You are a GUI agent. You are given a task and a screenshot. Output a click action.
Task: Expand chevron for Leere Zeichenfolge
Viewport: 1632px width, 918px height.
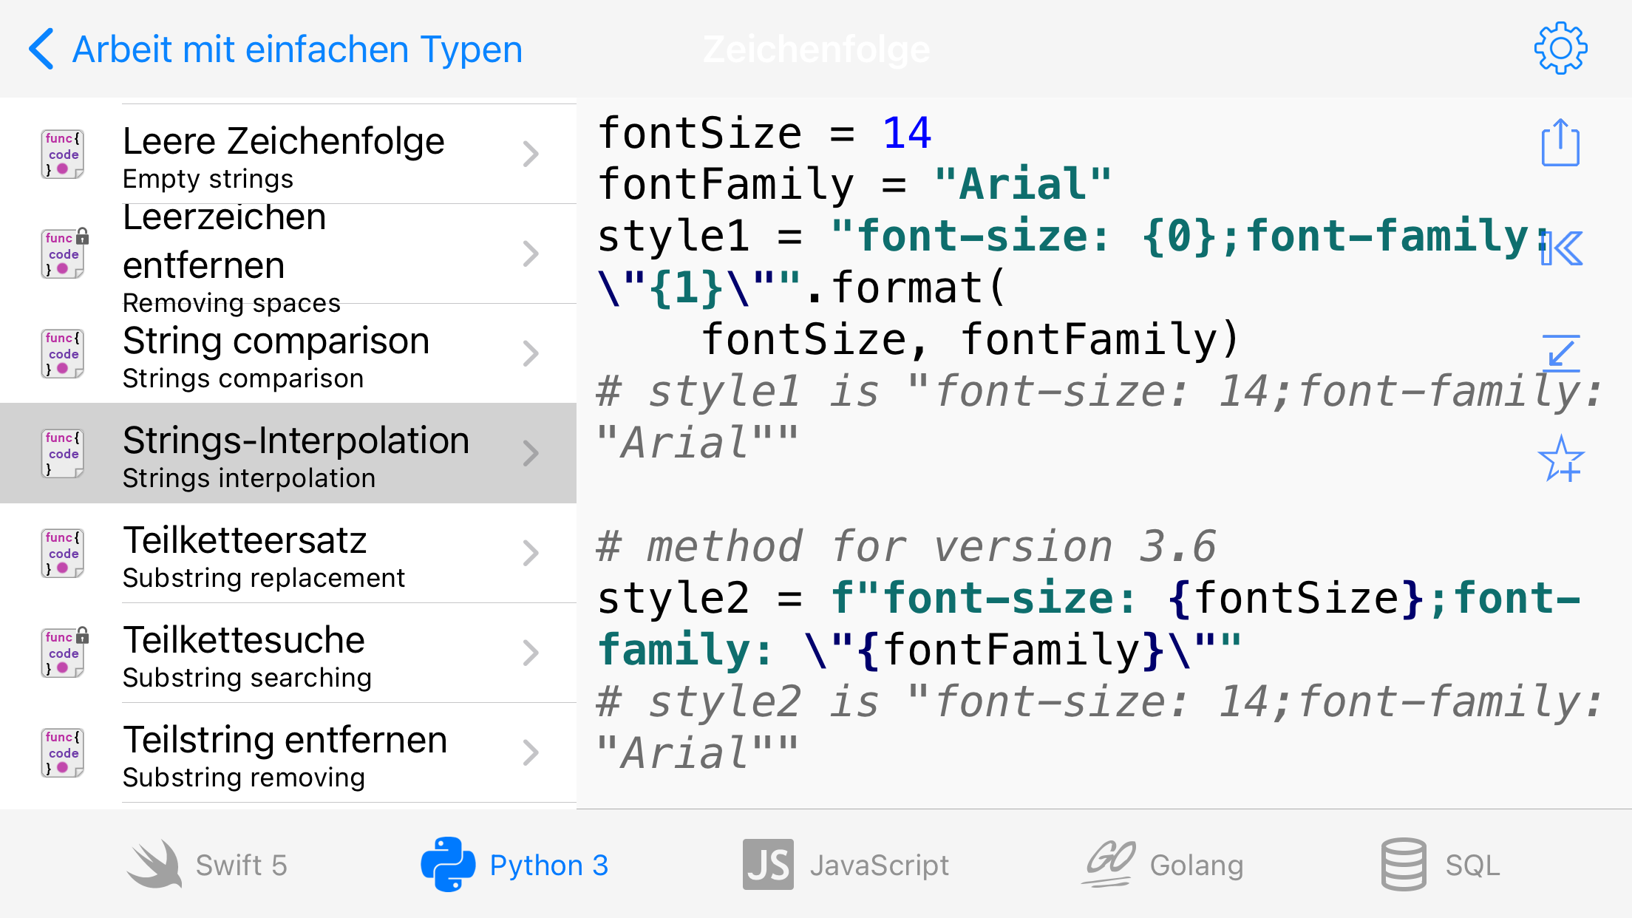point(530,154)
